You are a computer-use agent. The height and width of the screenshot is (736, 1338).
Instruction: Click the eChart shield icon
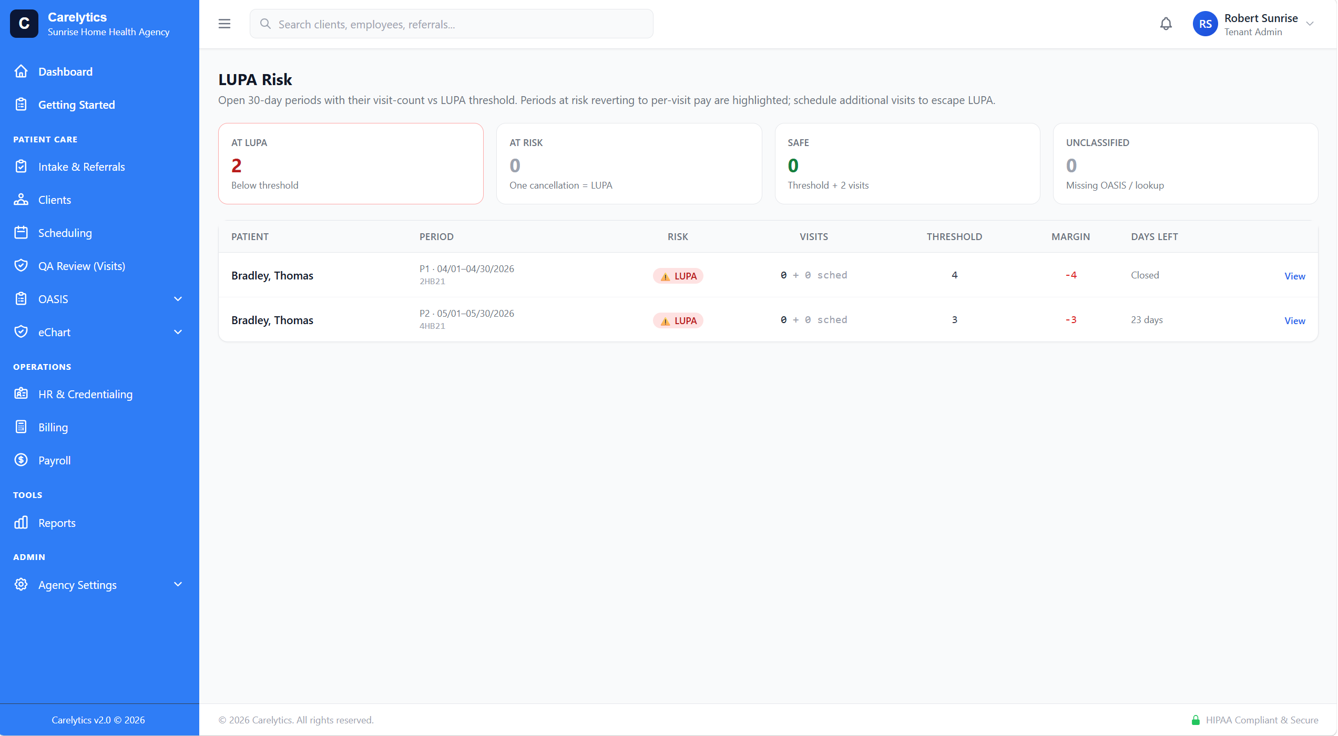pyautogui.click(x=21, y=332)
